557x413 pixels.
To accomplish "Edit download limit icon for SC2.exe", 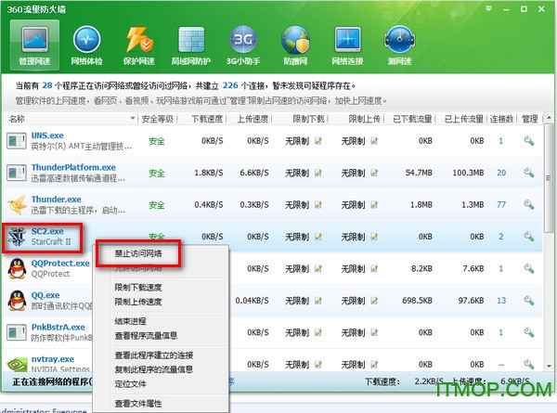I will click(318, 237).
